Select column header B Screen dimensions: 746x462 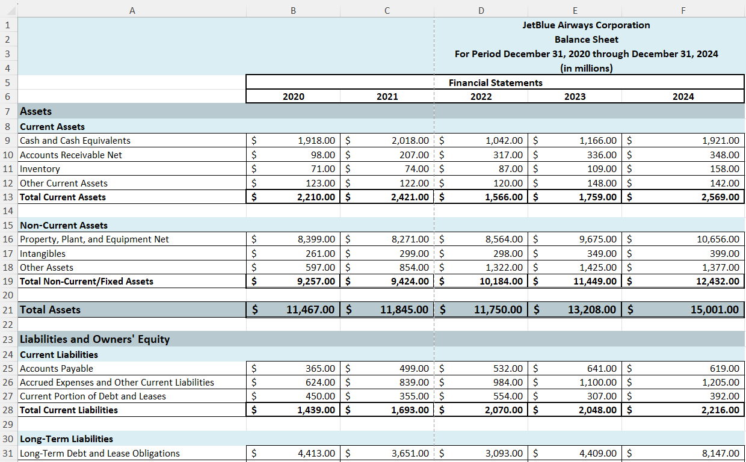[x=293, y=10]
